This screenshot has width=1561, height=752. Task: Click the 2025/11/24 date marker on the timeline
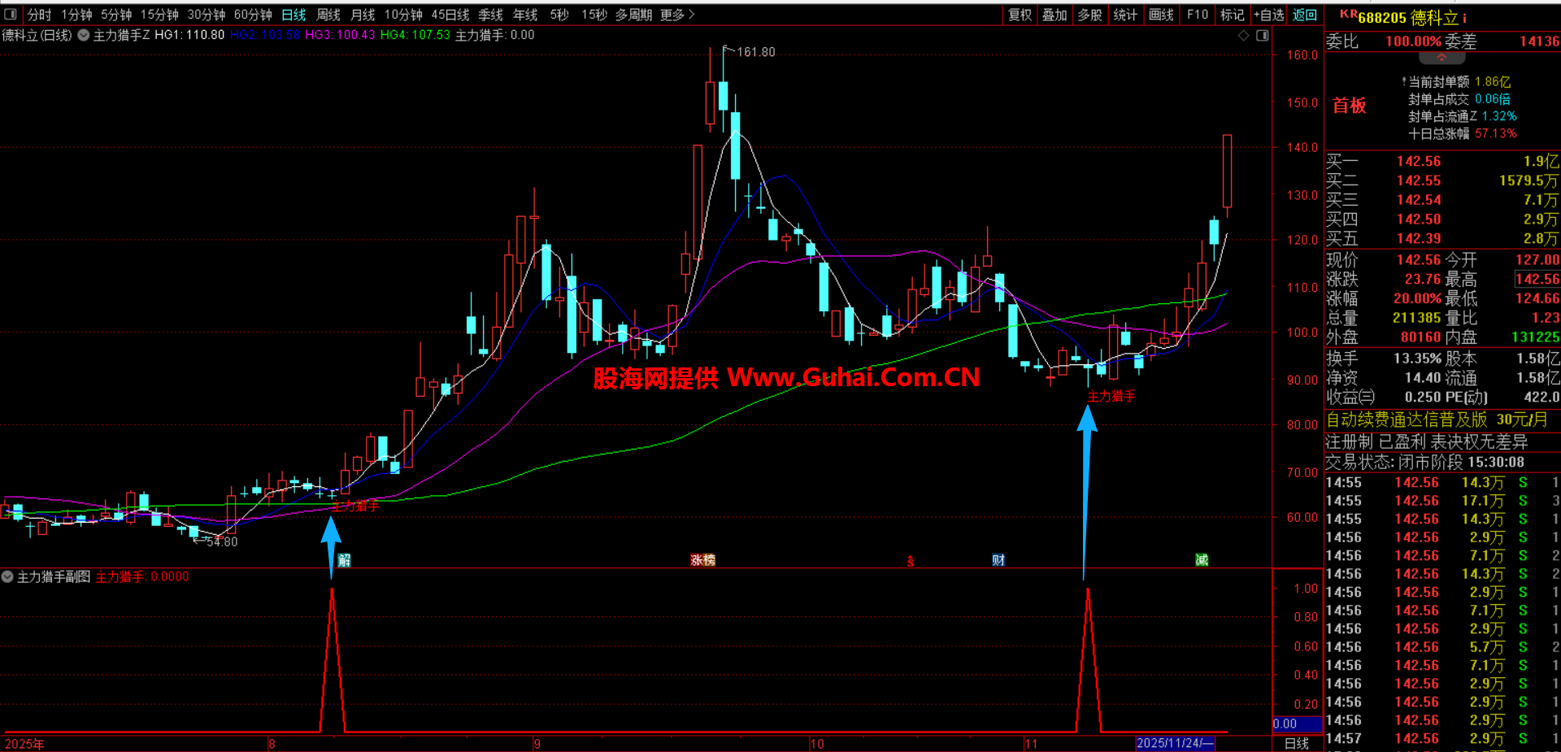point(1174,743)
